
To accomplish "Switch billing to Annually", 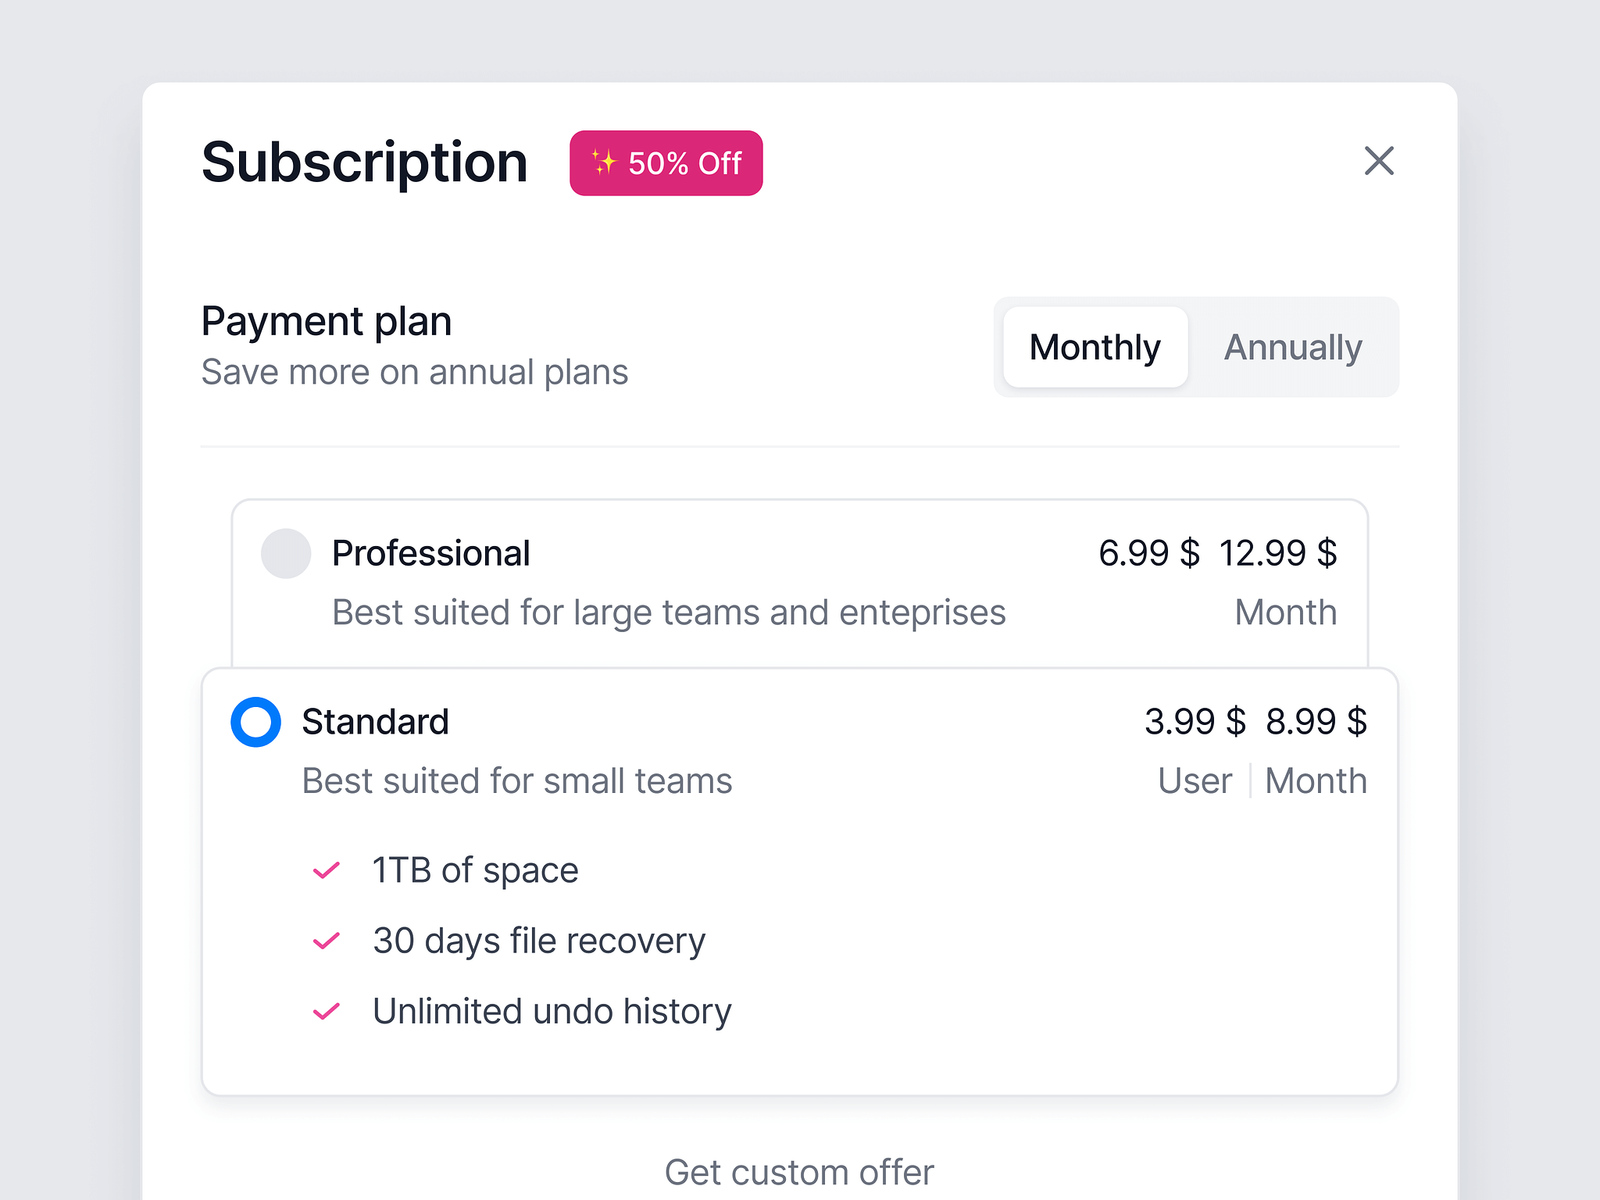I will (1293, 347).
